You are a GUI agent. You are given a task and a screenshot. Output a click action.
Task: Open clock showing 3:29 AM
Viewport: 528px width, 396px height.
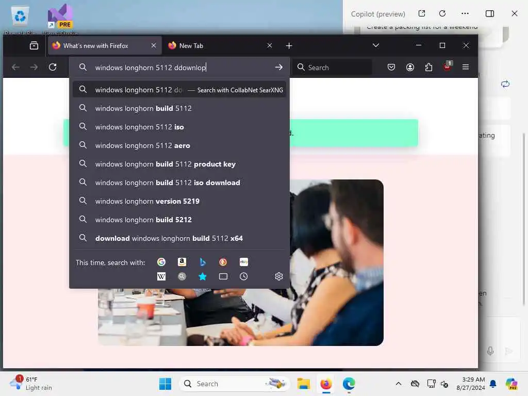(470, 384)
